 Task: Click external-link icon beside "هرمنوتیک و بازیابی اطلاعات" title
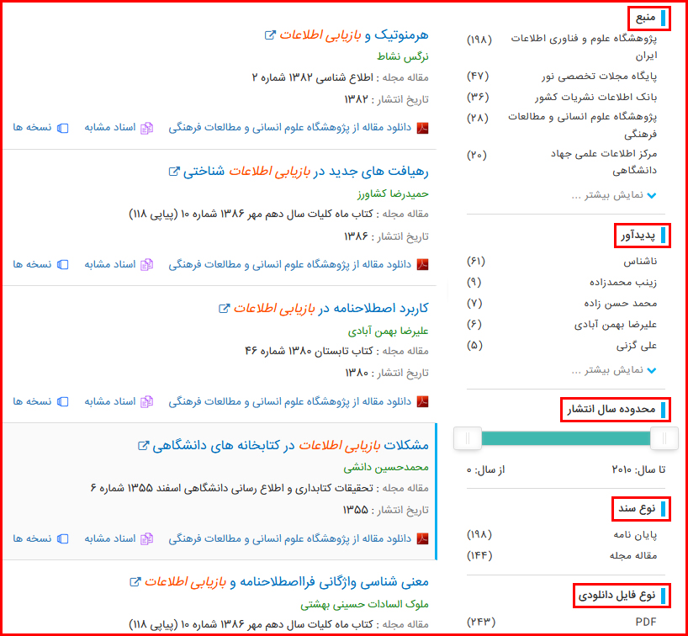270,35
